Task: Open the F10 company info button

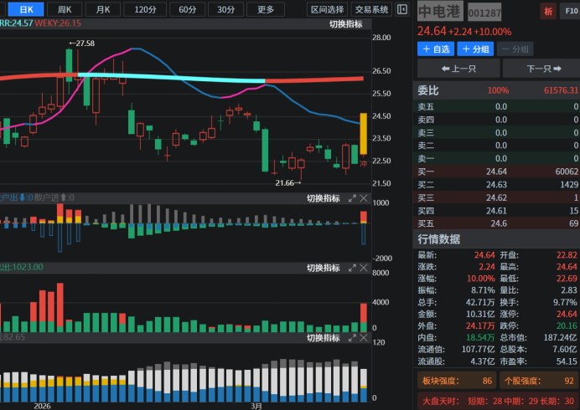Action: [569, 12]
